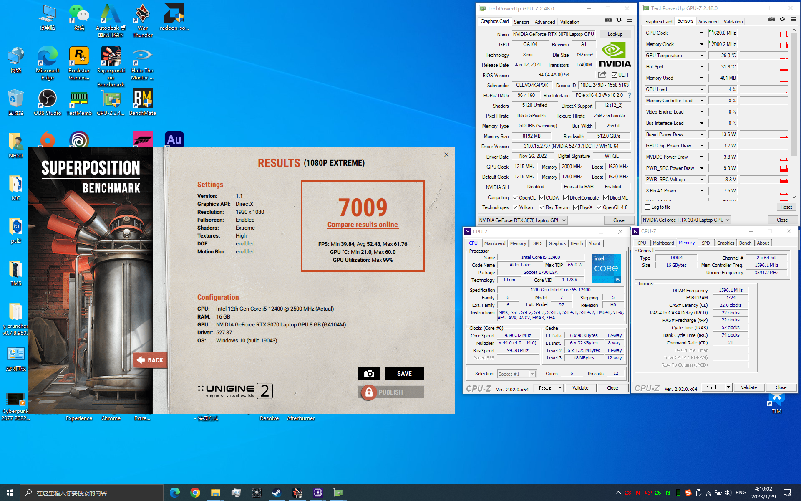Click camera icon in GPU-Z Sensors window
This screenshot has width=801, height=501.
(x=772, y=19)
